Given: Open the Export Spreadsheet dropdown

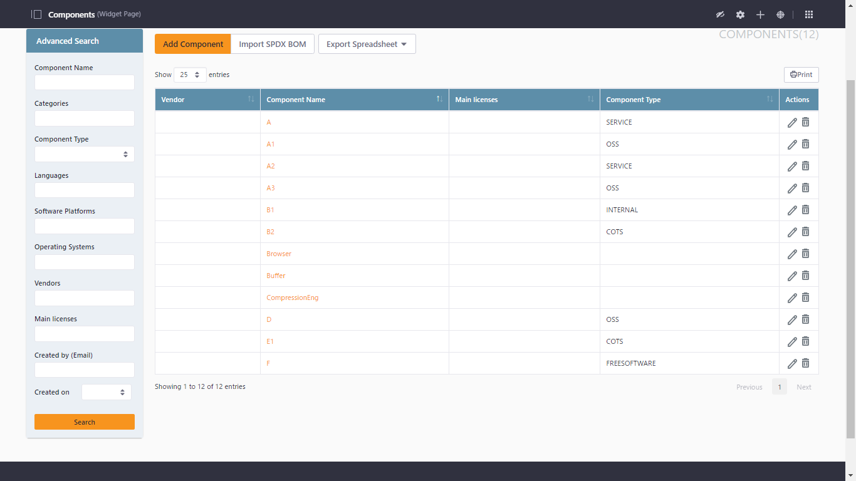Looking at the screenshot, I should (x=367, y=44).
